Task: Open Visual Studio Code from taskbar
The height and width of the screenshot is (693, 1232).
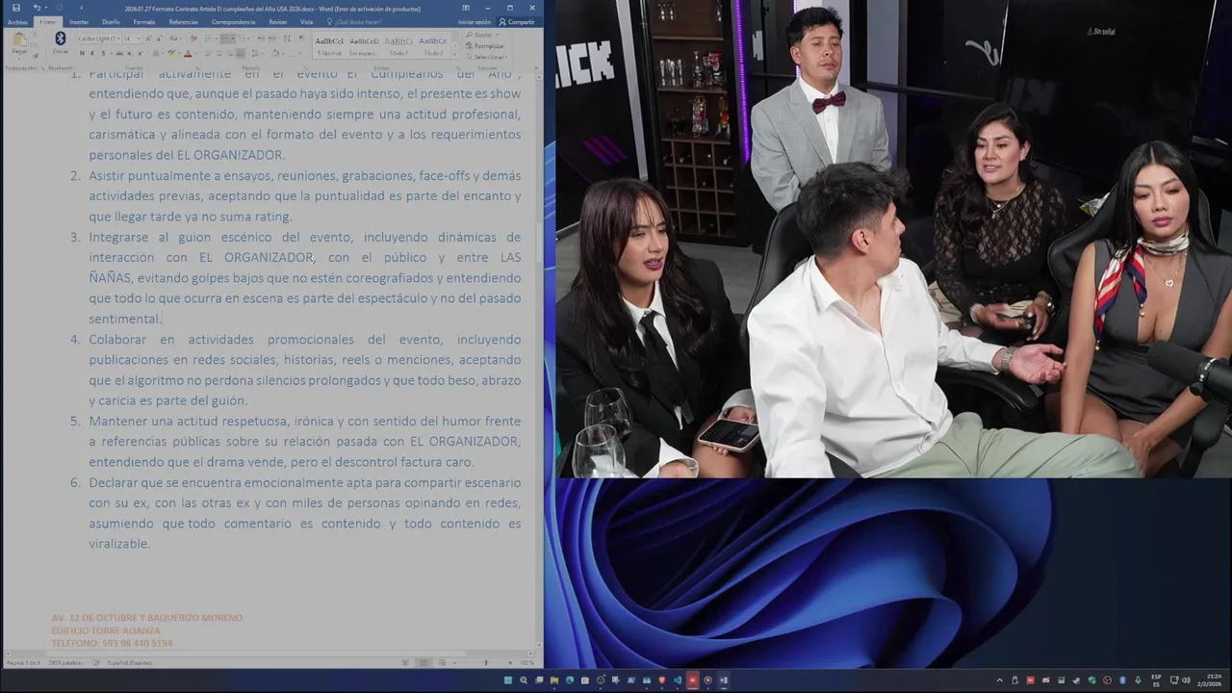Action: click(677, 680)
